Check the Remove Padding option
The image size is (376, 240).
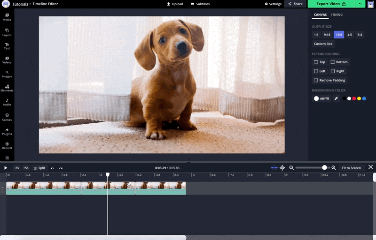coord(316,80)
